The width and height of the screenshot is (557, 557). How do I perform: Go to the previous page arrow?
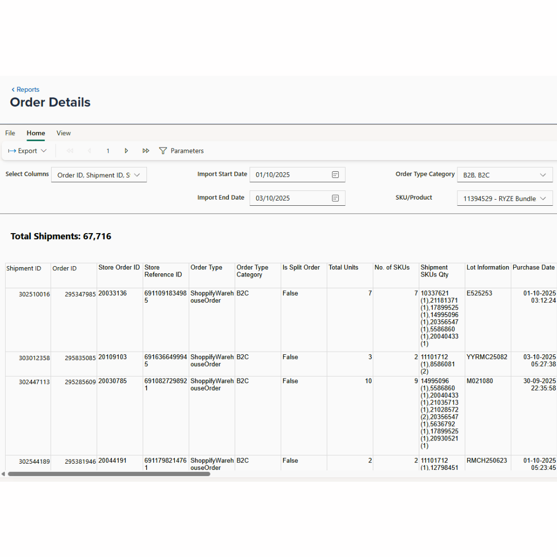89,151
